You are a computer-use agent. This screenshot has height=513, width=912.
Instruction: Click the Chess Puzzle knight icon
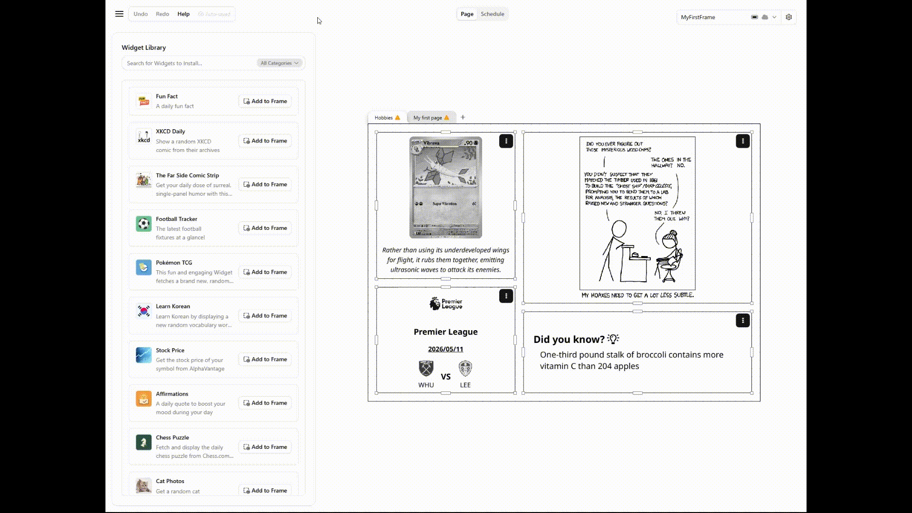[143, 442]
